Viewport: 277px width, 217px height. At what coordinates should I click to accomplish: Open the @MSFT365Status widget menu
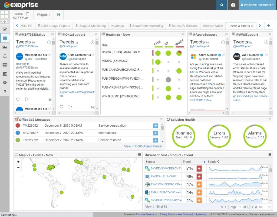click(53, 34)
